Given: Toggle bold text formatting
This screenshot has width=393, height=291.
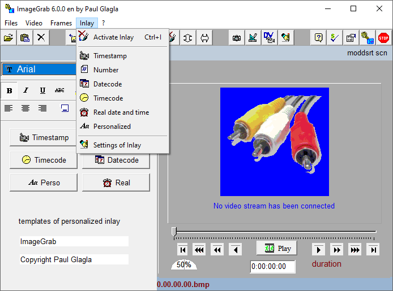Looking at the screenshot, I should [x=9, y=90].
